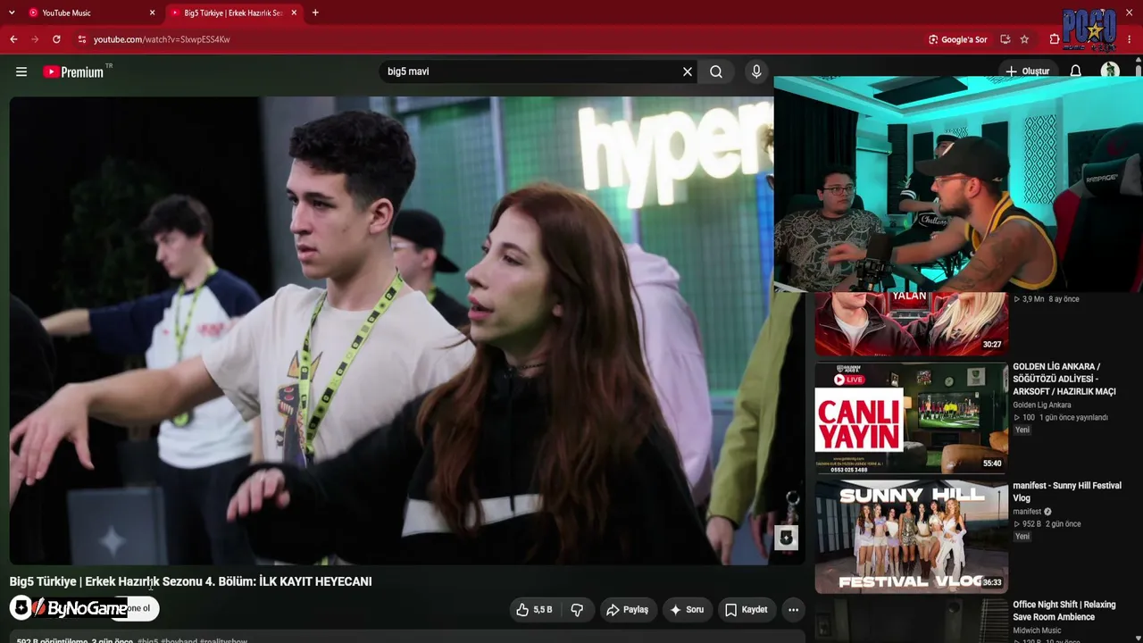Open the YouTube guide hamburger menu
Image resolution: width=1143 pixels, height=643 pixels.
[x=21, y=71]
